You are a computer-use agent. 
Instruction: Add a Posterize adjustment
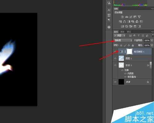coord(127,26)
